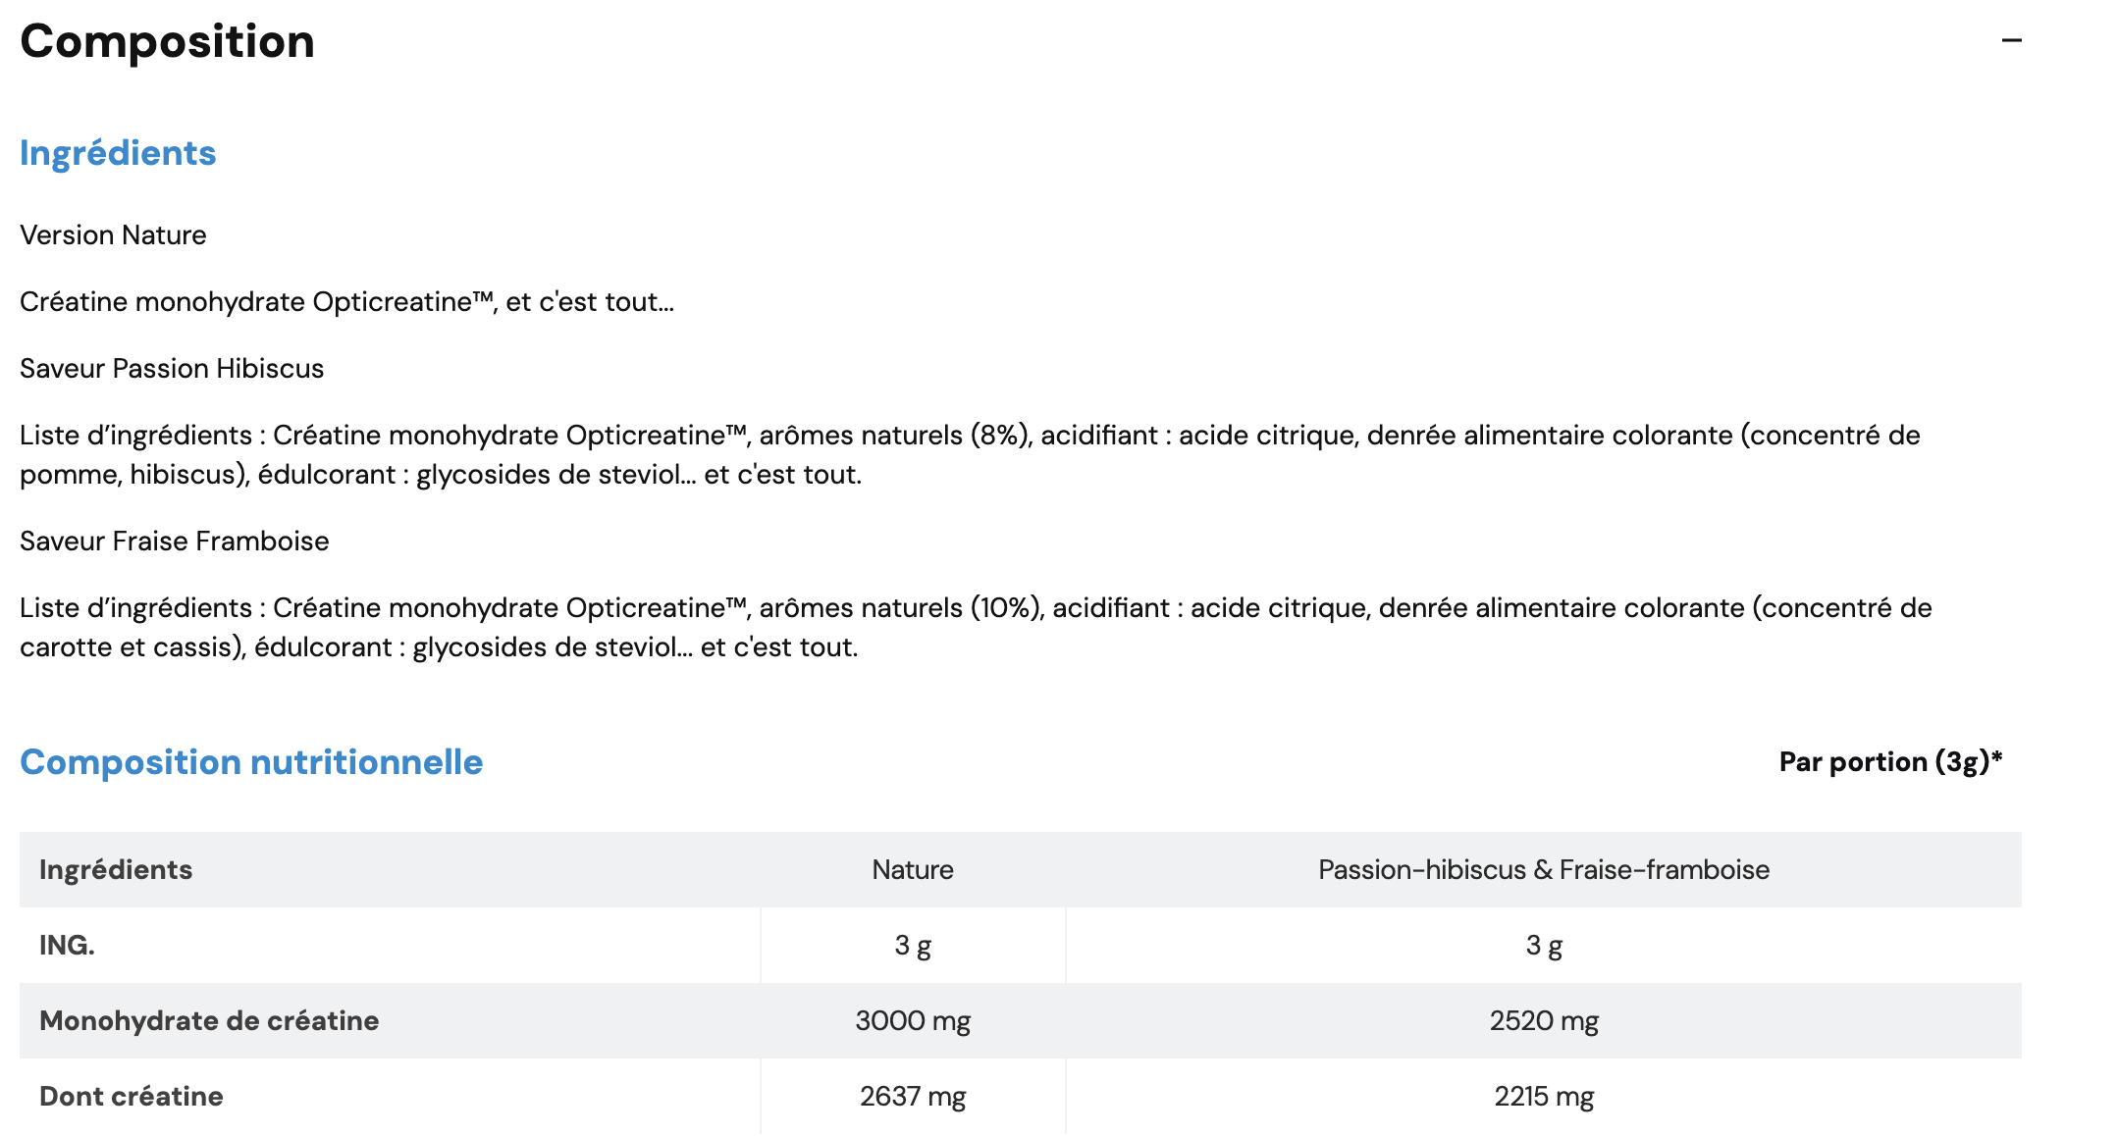Click the Composition nutritionnelle heading
The image size is (2118, 1136).
251,762
